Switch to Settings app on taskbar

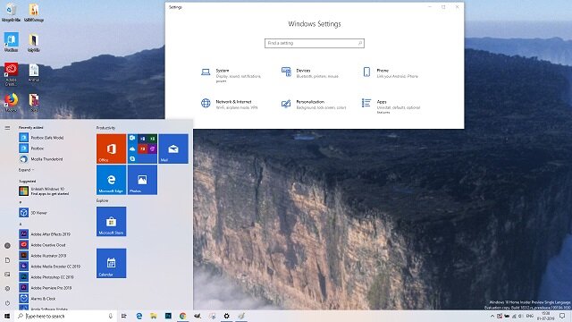[226, 316]
